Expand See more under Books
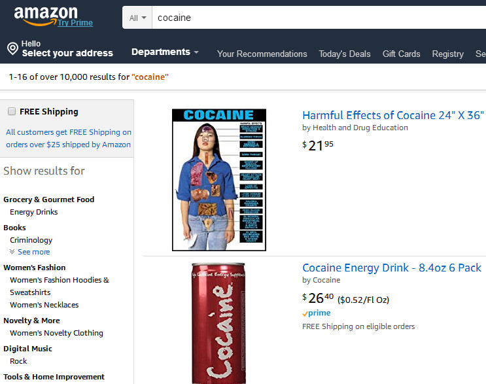The width and height of the screenshot is (486, 384). (33, 252)
